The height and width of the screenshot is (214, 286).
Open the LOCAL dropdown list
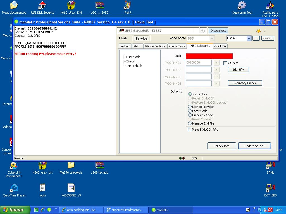(249, 38)
